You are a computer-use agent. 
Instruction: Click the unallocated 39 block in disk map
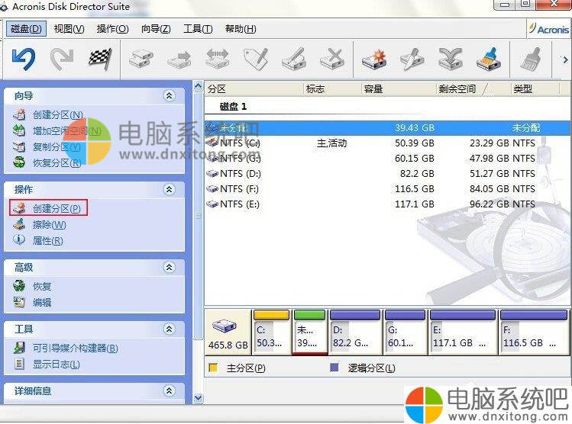[310, 332]
